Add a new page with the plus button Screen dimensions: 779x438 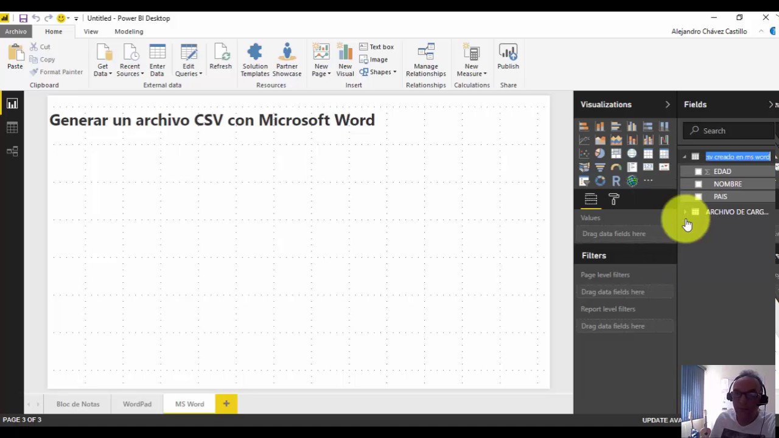pos(226,404)
